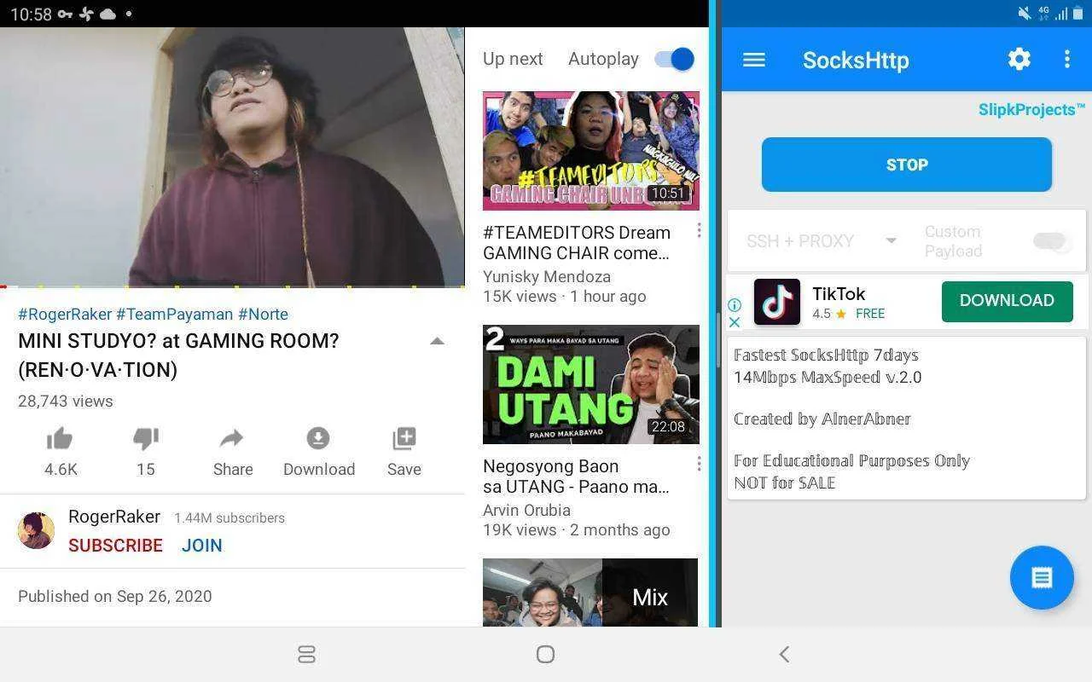1092x682 pixels.
Task: Tap the 1.44M subscribers count
Action: click(x=229, y=517)
